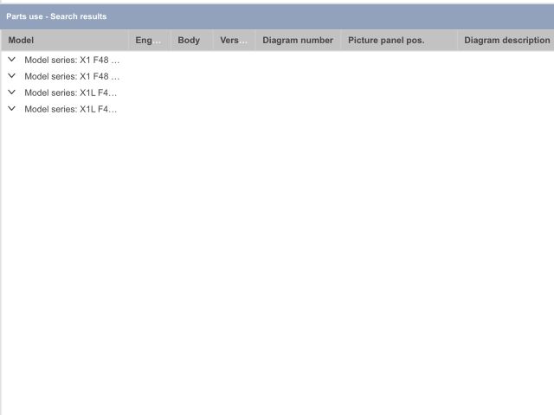The height and width of the screenshot is (415, 554).
Task: Click the 'Eng..' column header
Action: 148,41
